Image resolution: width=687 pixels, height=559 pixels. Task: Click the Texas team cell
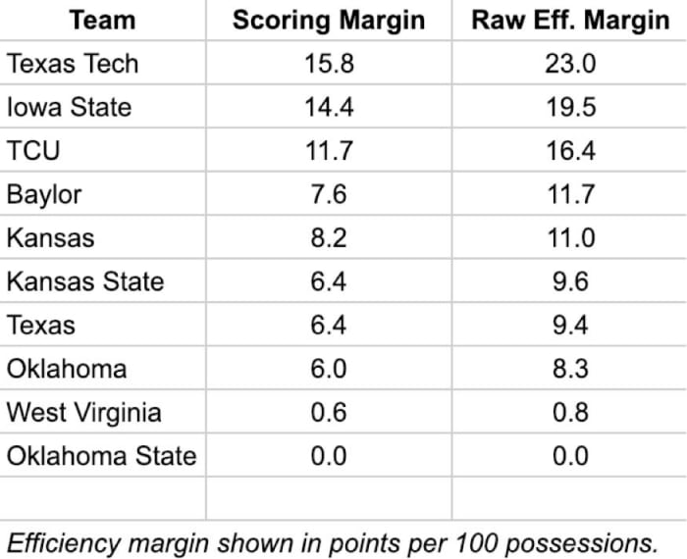click(x=41, y=326)
